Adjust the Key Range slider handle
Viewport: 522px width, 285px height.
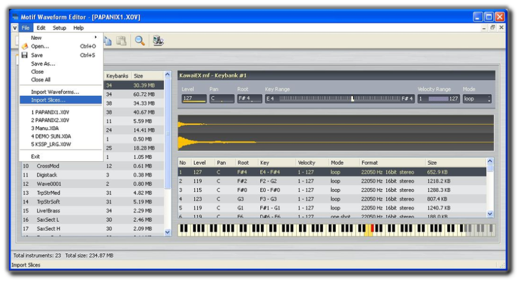353,99
